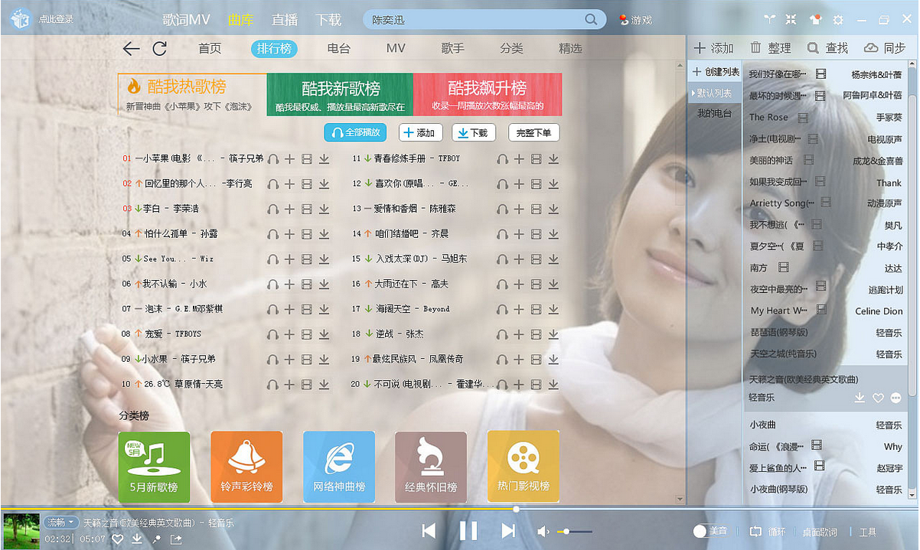Switch to mini mode via shrink arrows icon

[791, 19]
